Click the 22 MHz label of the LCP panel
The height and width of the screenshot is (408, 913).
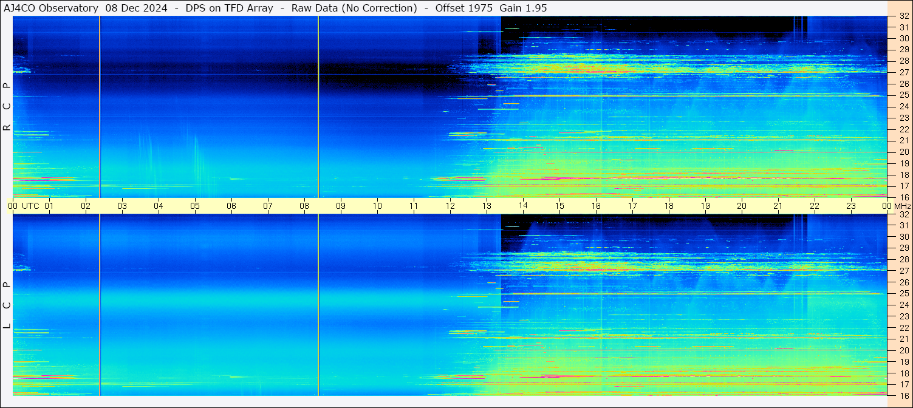pyautogui.click(x=903, y=327)
